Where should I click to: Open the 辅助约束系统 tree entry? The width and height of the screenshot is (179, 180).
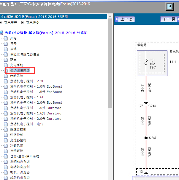[20, 178]
